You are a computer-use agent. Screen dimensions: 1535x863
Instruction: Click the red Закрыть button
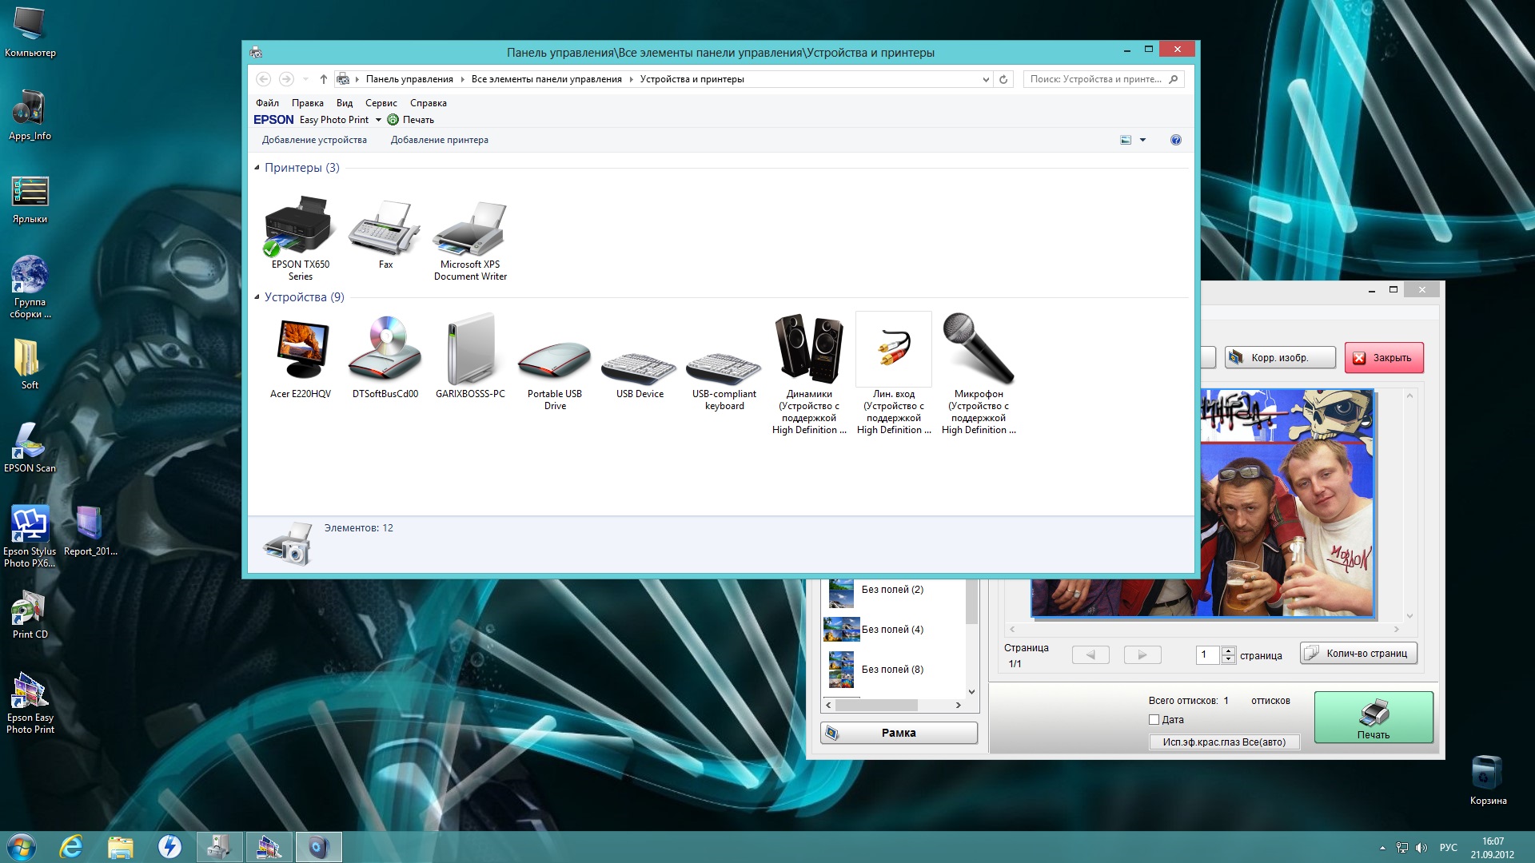pyautogui.click(x=1384, y=358)
